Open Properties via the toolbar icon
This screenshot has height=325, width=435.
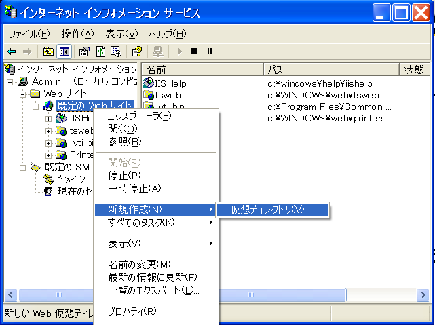tap(85, 51)
